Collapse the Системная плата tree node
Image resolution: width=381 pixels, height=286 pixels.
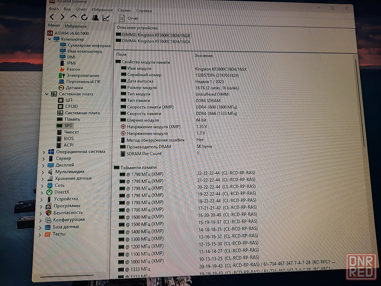46,94
